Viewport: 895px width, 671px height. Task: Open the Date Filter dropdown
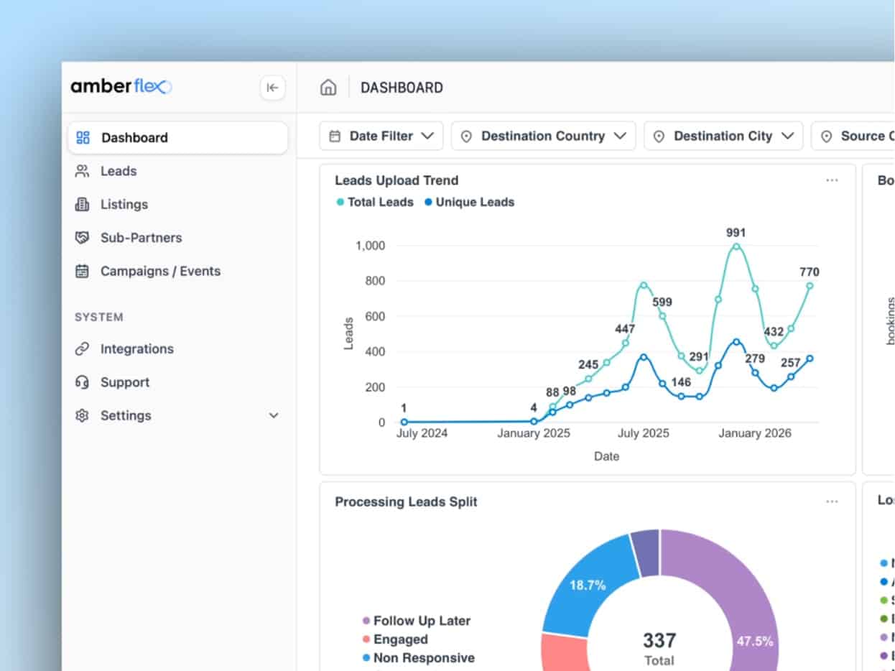[381, 136]
